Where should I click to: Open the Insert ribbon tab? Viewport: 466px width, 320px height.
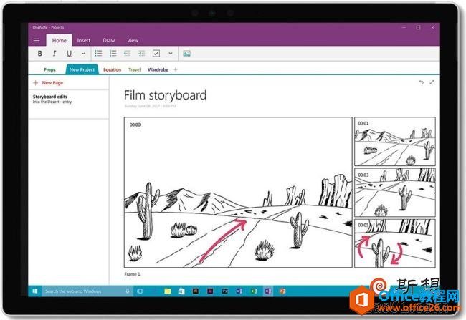[84, 40]
